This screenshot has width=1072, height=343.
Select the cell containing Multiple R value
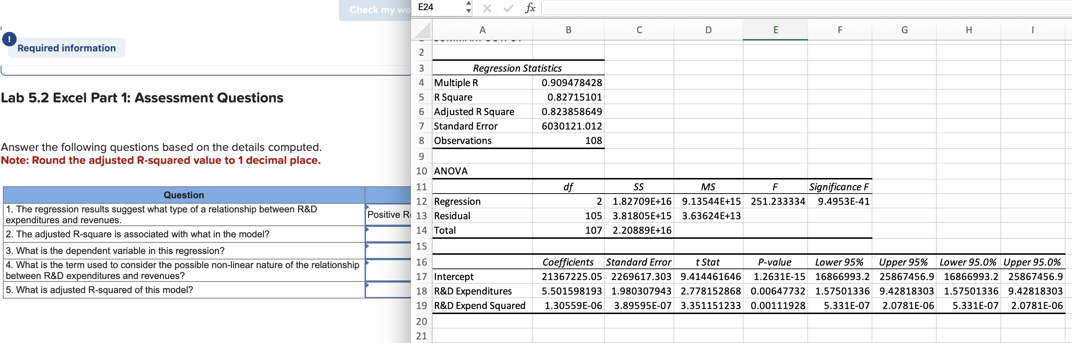click(x=568, y=82)
